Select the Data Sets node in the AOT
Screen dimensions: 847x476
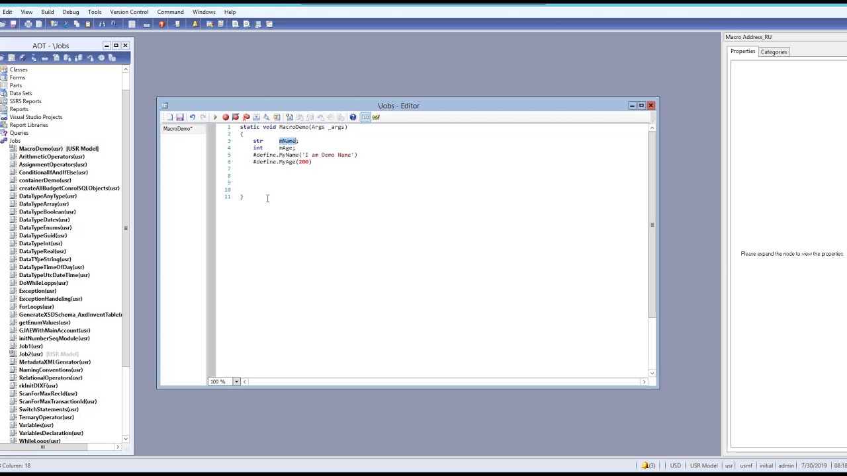(21, 93)
